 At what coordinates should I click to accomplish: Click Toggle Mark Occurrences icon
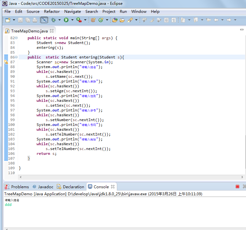[x=144, y=20]
